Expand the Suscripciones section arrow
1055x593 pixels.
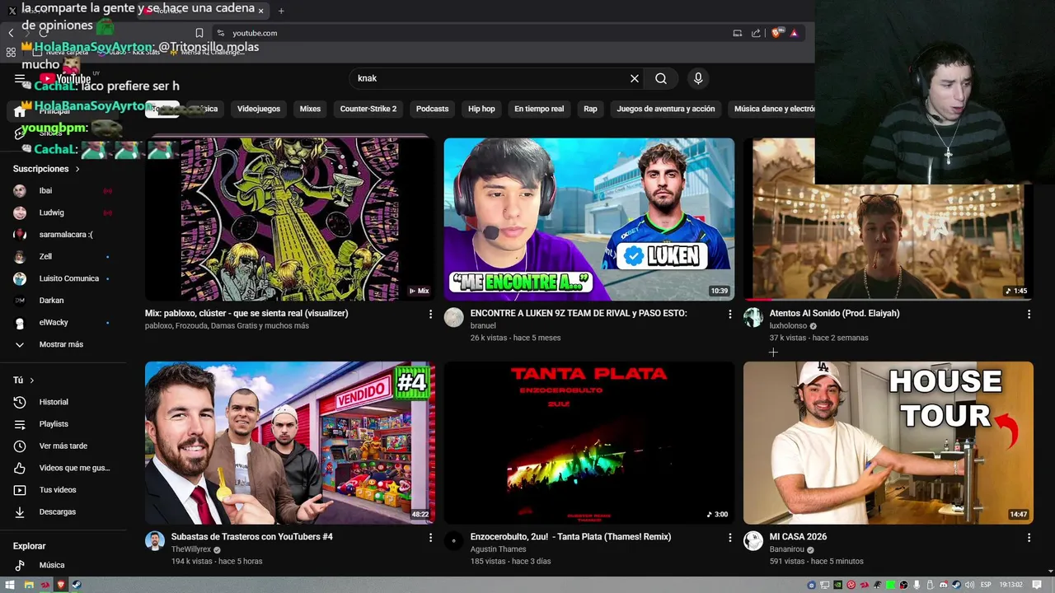pyautogui.click(x=77, y=169)
